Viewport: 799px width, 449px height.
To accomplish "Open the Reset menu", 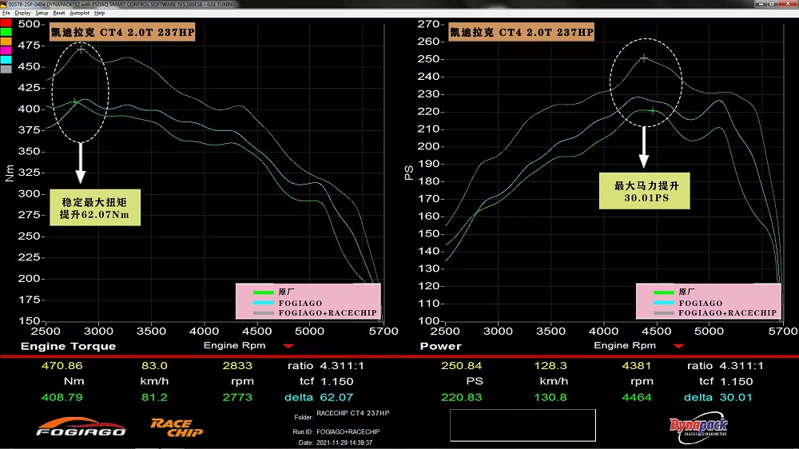I will 59,13.
